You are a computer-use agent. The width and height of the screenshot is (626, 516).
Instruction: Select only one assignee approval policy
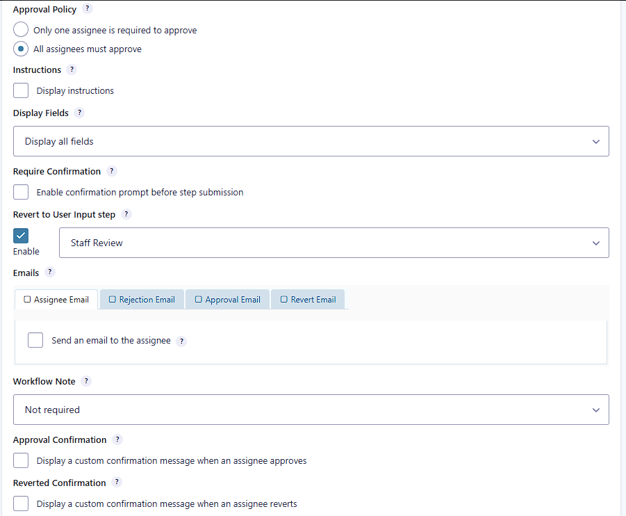coord(20,29)
